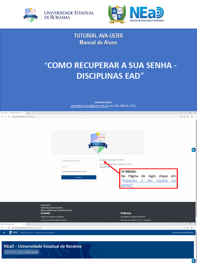Image resolution: width=197 pixels, height=263 pixels.
Task: Expand tab search chevron in login page browser
Action: coord(181,113)
